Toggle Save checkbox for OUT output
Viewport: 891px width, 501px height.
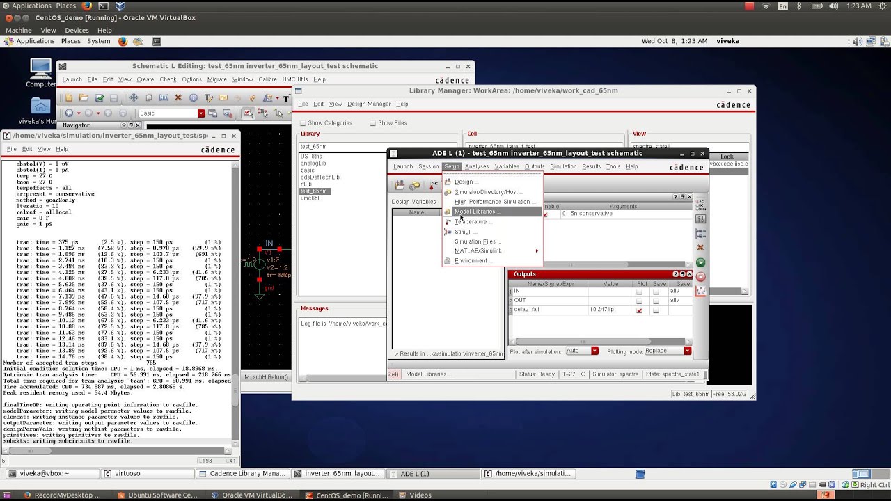coord(656,301)
